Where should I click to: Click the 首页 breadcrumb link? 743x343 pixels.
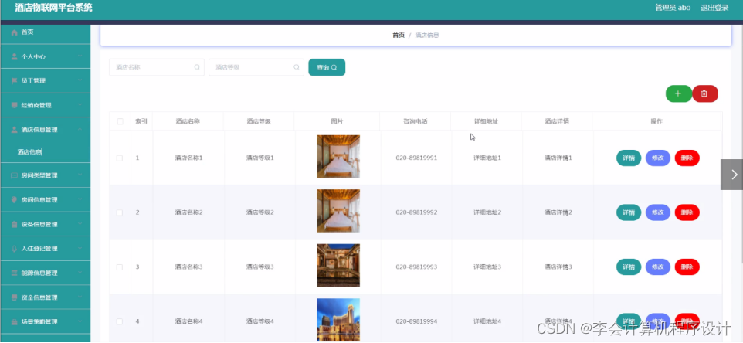point(399,36)
